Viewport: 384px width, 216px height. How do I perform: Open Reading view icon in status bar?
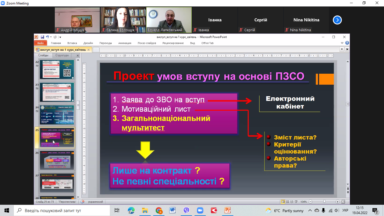click(292, 202)
